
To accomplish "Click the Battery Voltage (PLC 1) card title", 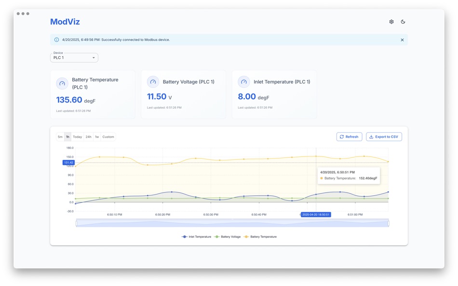I will [x=189, y=82].
